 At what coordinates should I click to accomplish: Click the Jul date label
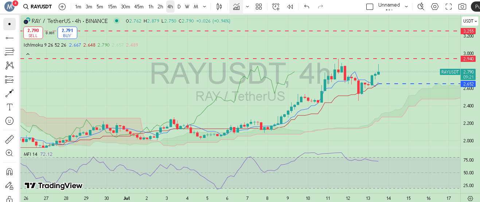[x=126, y=198]
